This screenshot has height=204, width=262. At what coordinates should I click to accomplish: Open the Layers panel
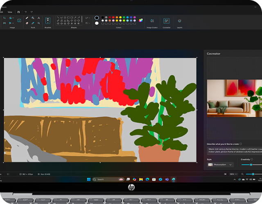click(x=179, y=21)
